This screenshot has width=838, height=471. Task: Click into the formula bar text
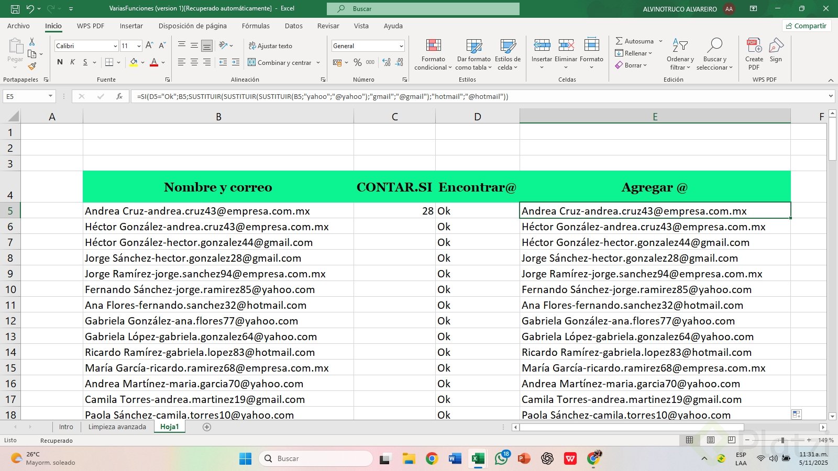pos(478,96)
